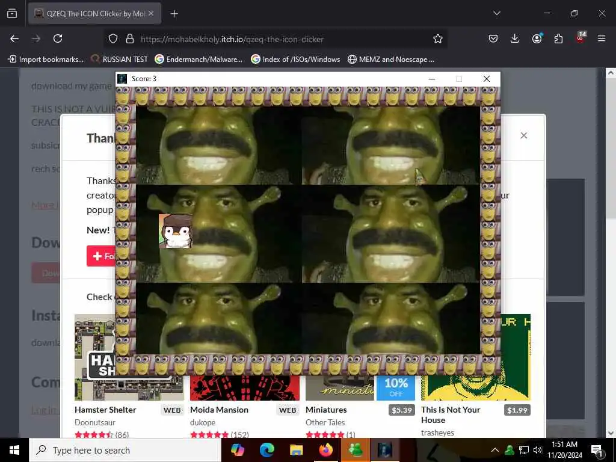Show hidden system tray icons

pos(495,450)
